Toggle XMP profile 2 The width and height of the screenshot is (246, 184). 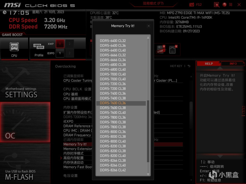click(69, 44)
